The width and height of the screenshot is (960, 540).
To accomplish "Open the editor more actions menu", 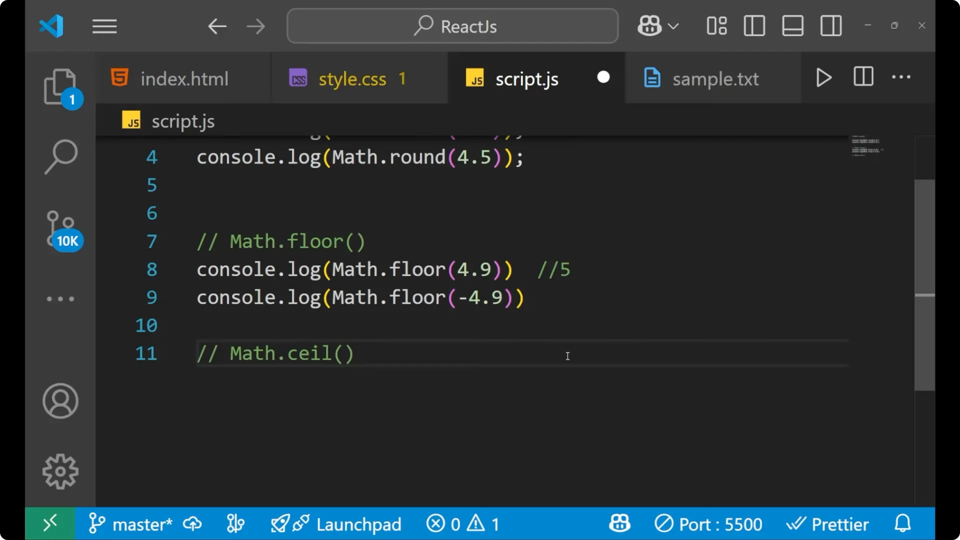I will (x=900, y=77).
